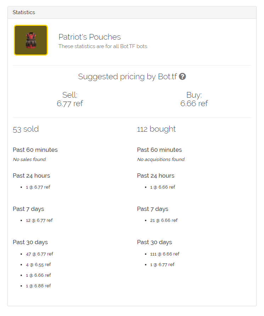Click the 12 @ 6.77 ref entry
This screenshot has width=264, height=316.
coord(39,220)
